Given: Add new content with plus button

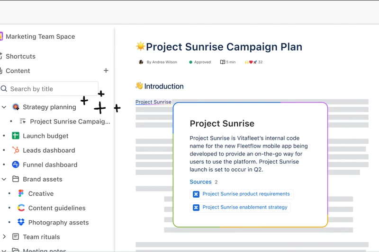Looking at the screenshot, I should tap(106, 70).
